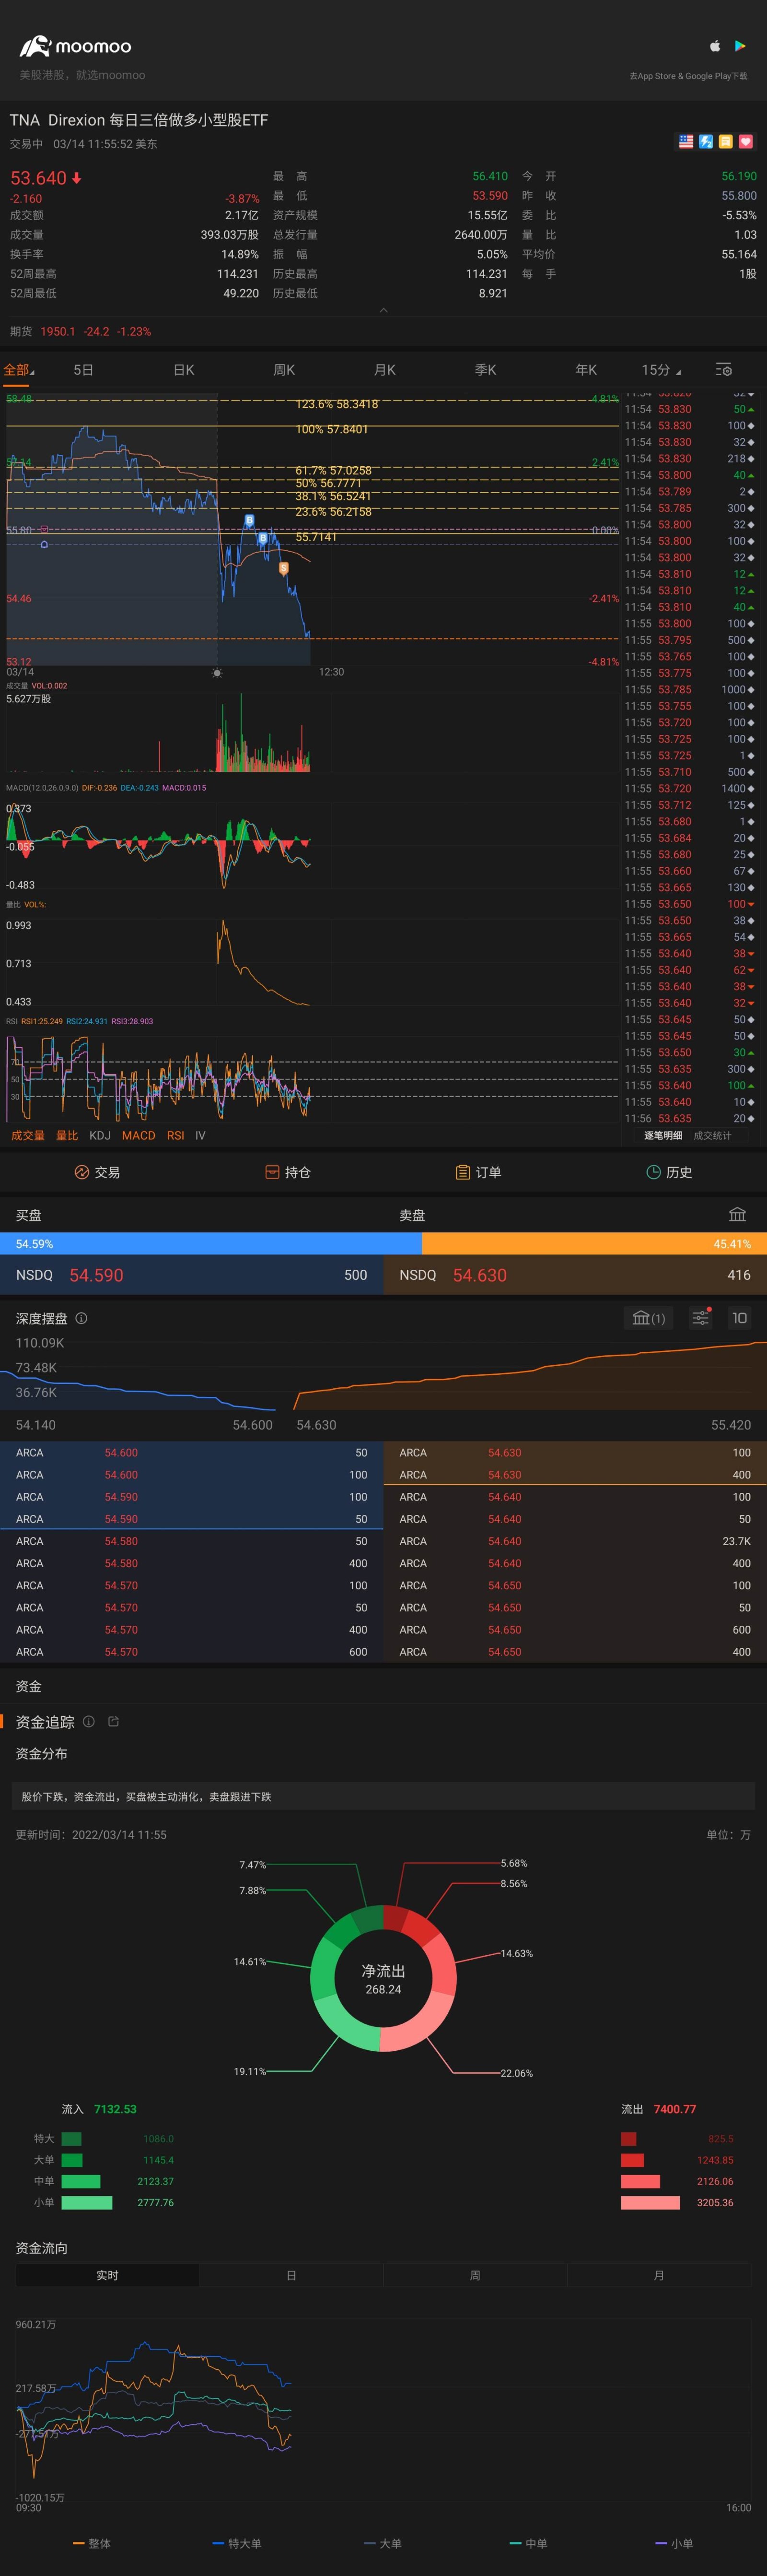This screenshot has height=2576, width=767.
Task: Toggle 整体 series in fund flow legend
Action: [x=92, y=2543]
